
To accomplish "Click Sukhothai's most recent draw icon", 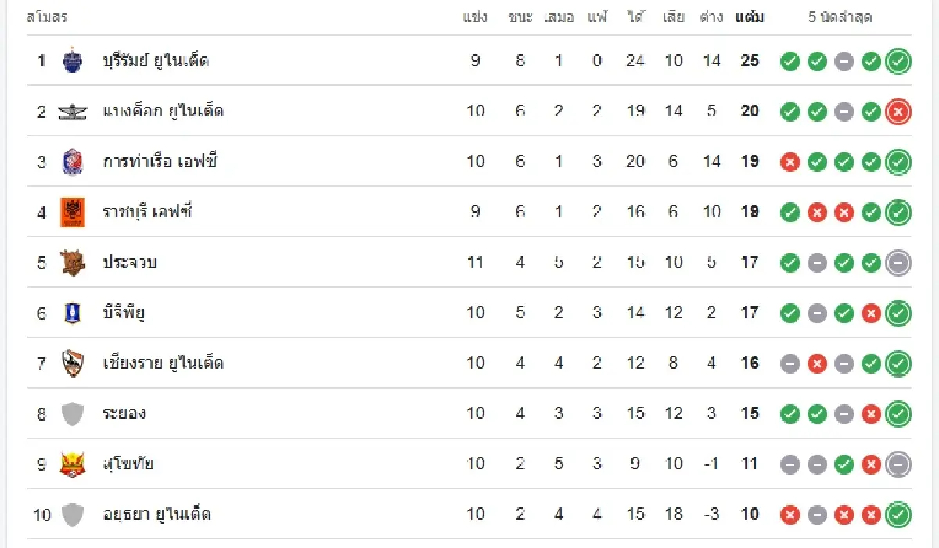I will pyautogui.click(x=898, y=464).
